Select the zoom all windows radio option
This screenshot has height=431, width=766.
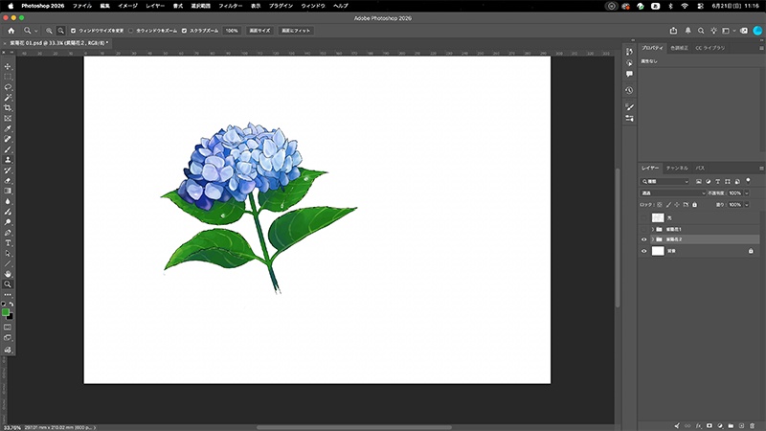click(131, 31)
